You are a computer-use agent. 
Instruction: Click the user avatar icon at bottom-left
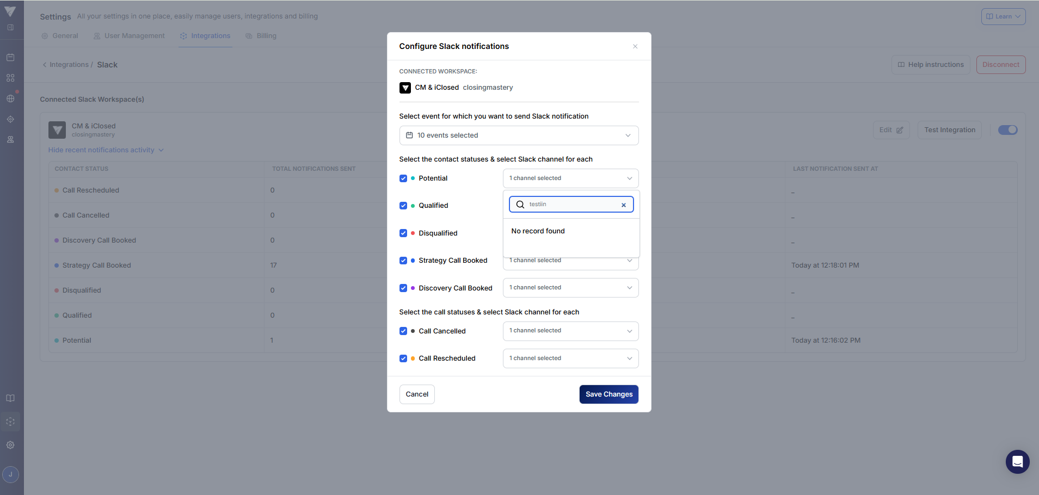tap(10, 474)
